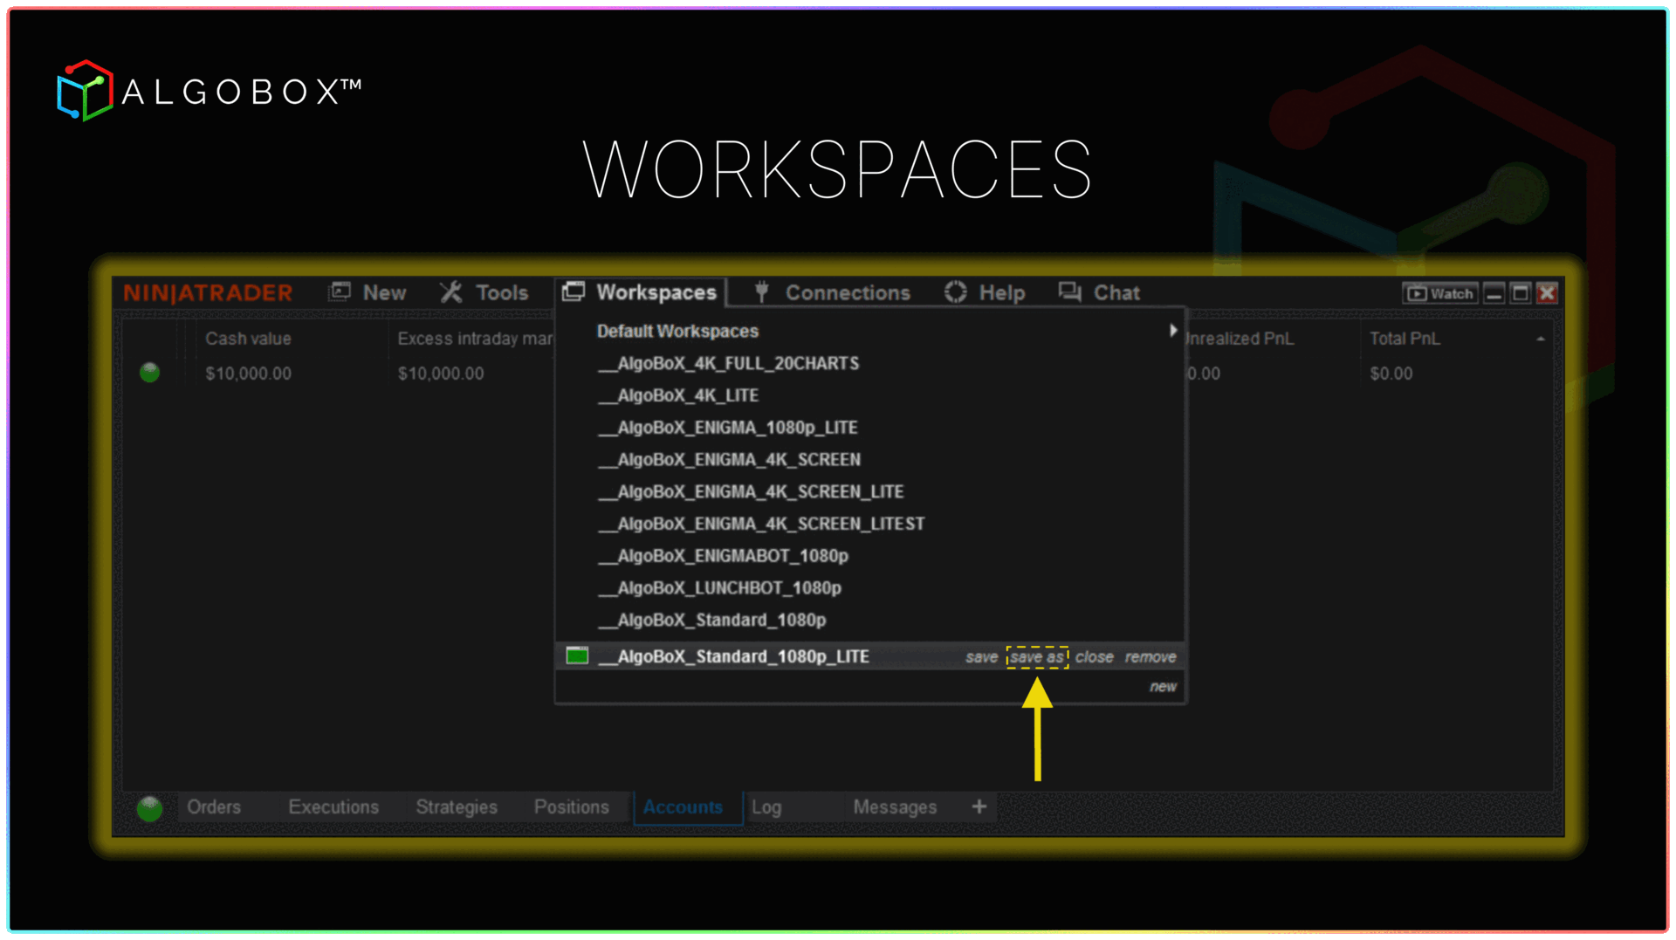Click 'save as' for the active workspace
This screenshot has height=940, width=1676.
tap(1036, 657)
